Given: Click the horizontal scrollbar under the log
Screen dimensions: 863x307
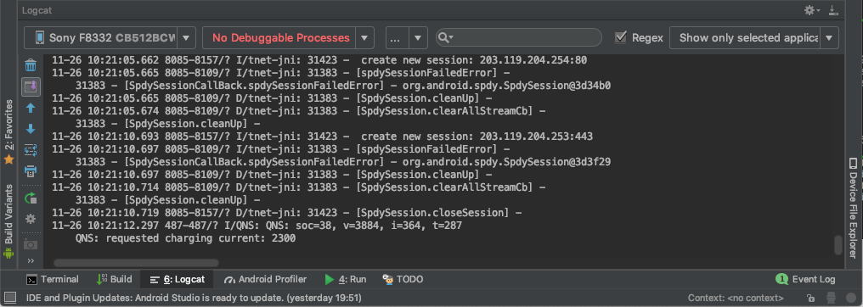Looking at the screenshot, I should 136,263.
